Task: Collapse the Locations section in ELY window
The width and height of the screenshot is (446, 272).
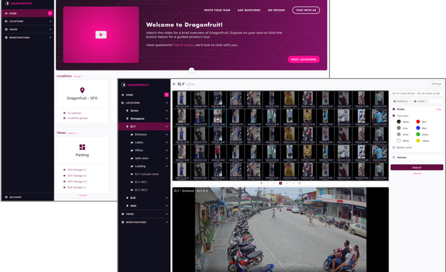Action: coord(167,103)
